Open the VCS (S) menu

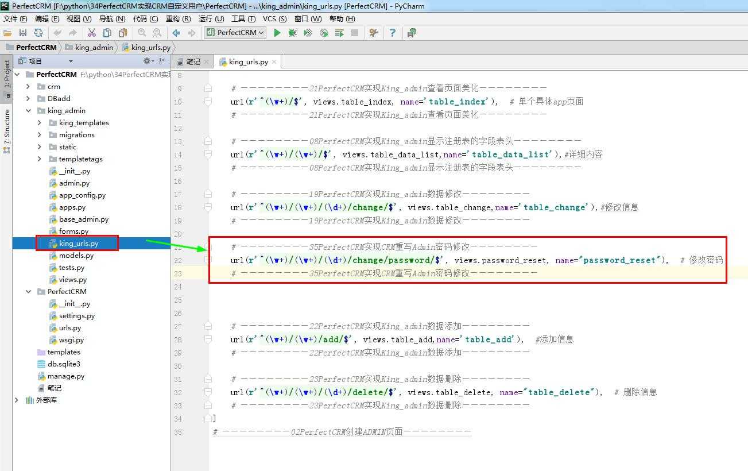click(x=275, y=19)
